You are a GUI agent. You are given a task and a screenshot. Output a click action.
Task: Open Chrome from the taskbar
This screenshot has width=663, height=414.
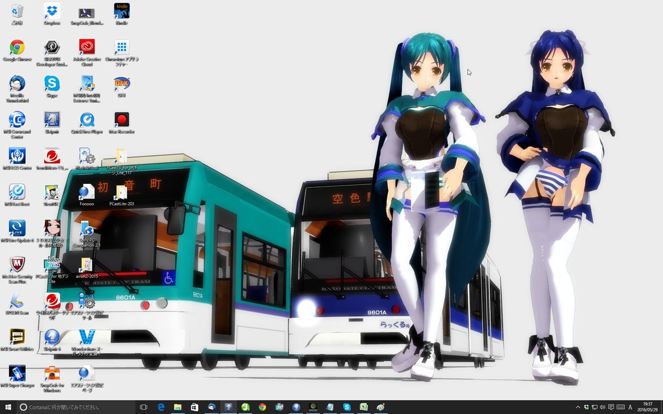tap(262, 407)
